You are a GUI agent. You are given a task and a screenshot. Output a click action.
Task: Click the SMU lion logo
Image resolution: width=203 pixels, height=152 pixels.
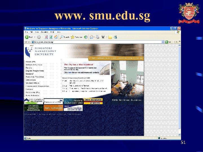click(29, 51)
